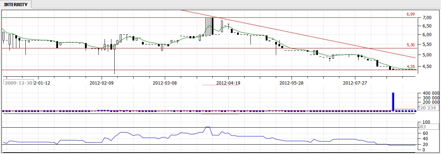The width and height of the screenshot is (441, 154).
Task: Select the 83 oscillator value box
Action: point(422,127)
